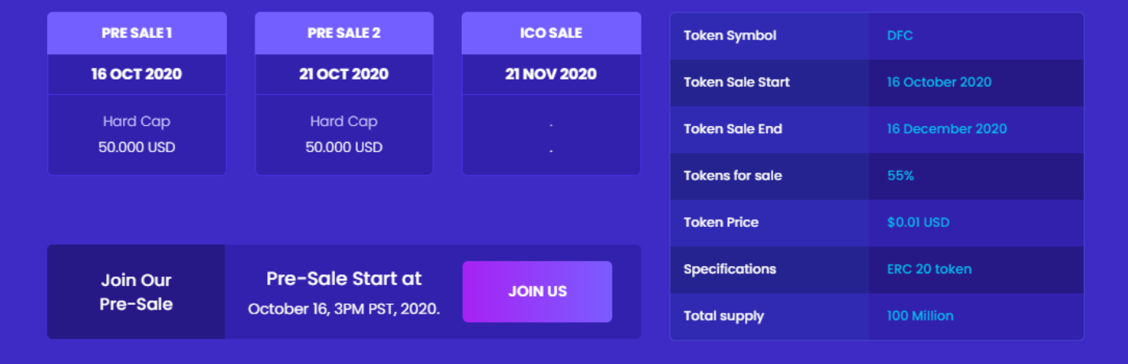Click the $0.01 USD token price
Screen dimensions: 1128x364
coord(918,222)
